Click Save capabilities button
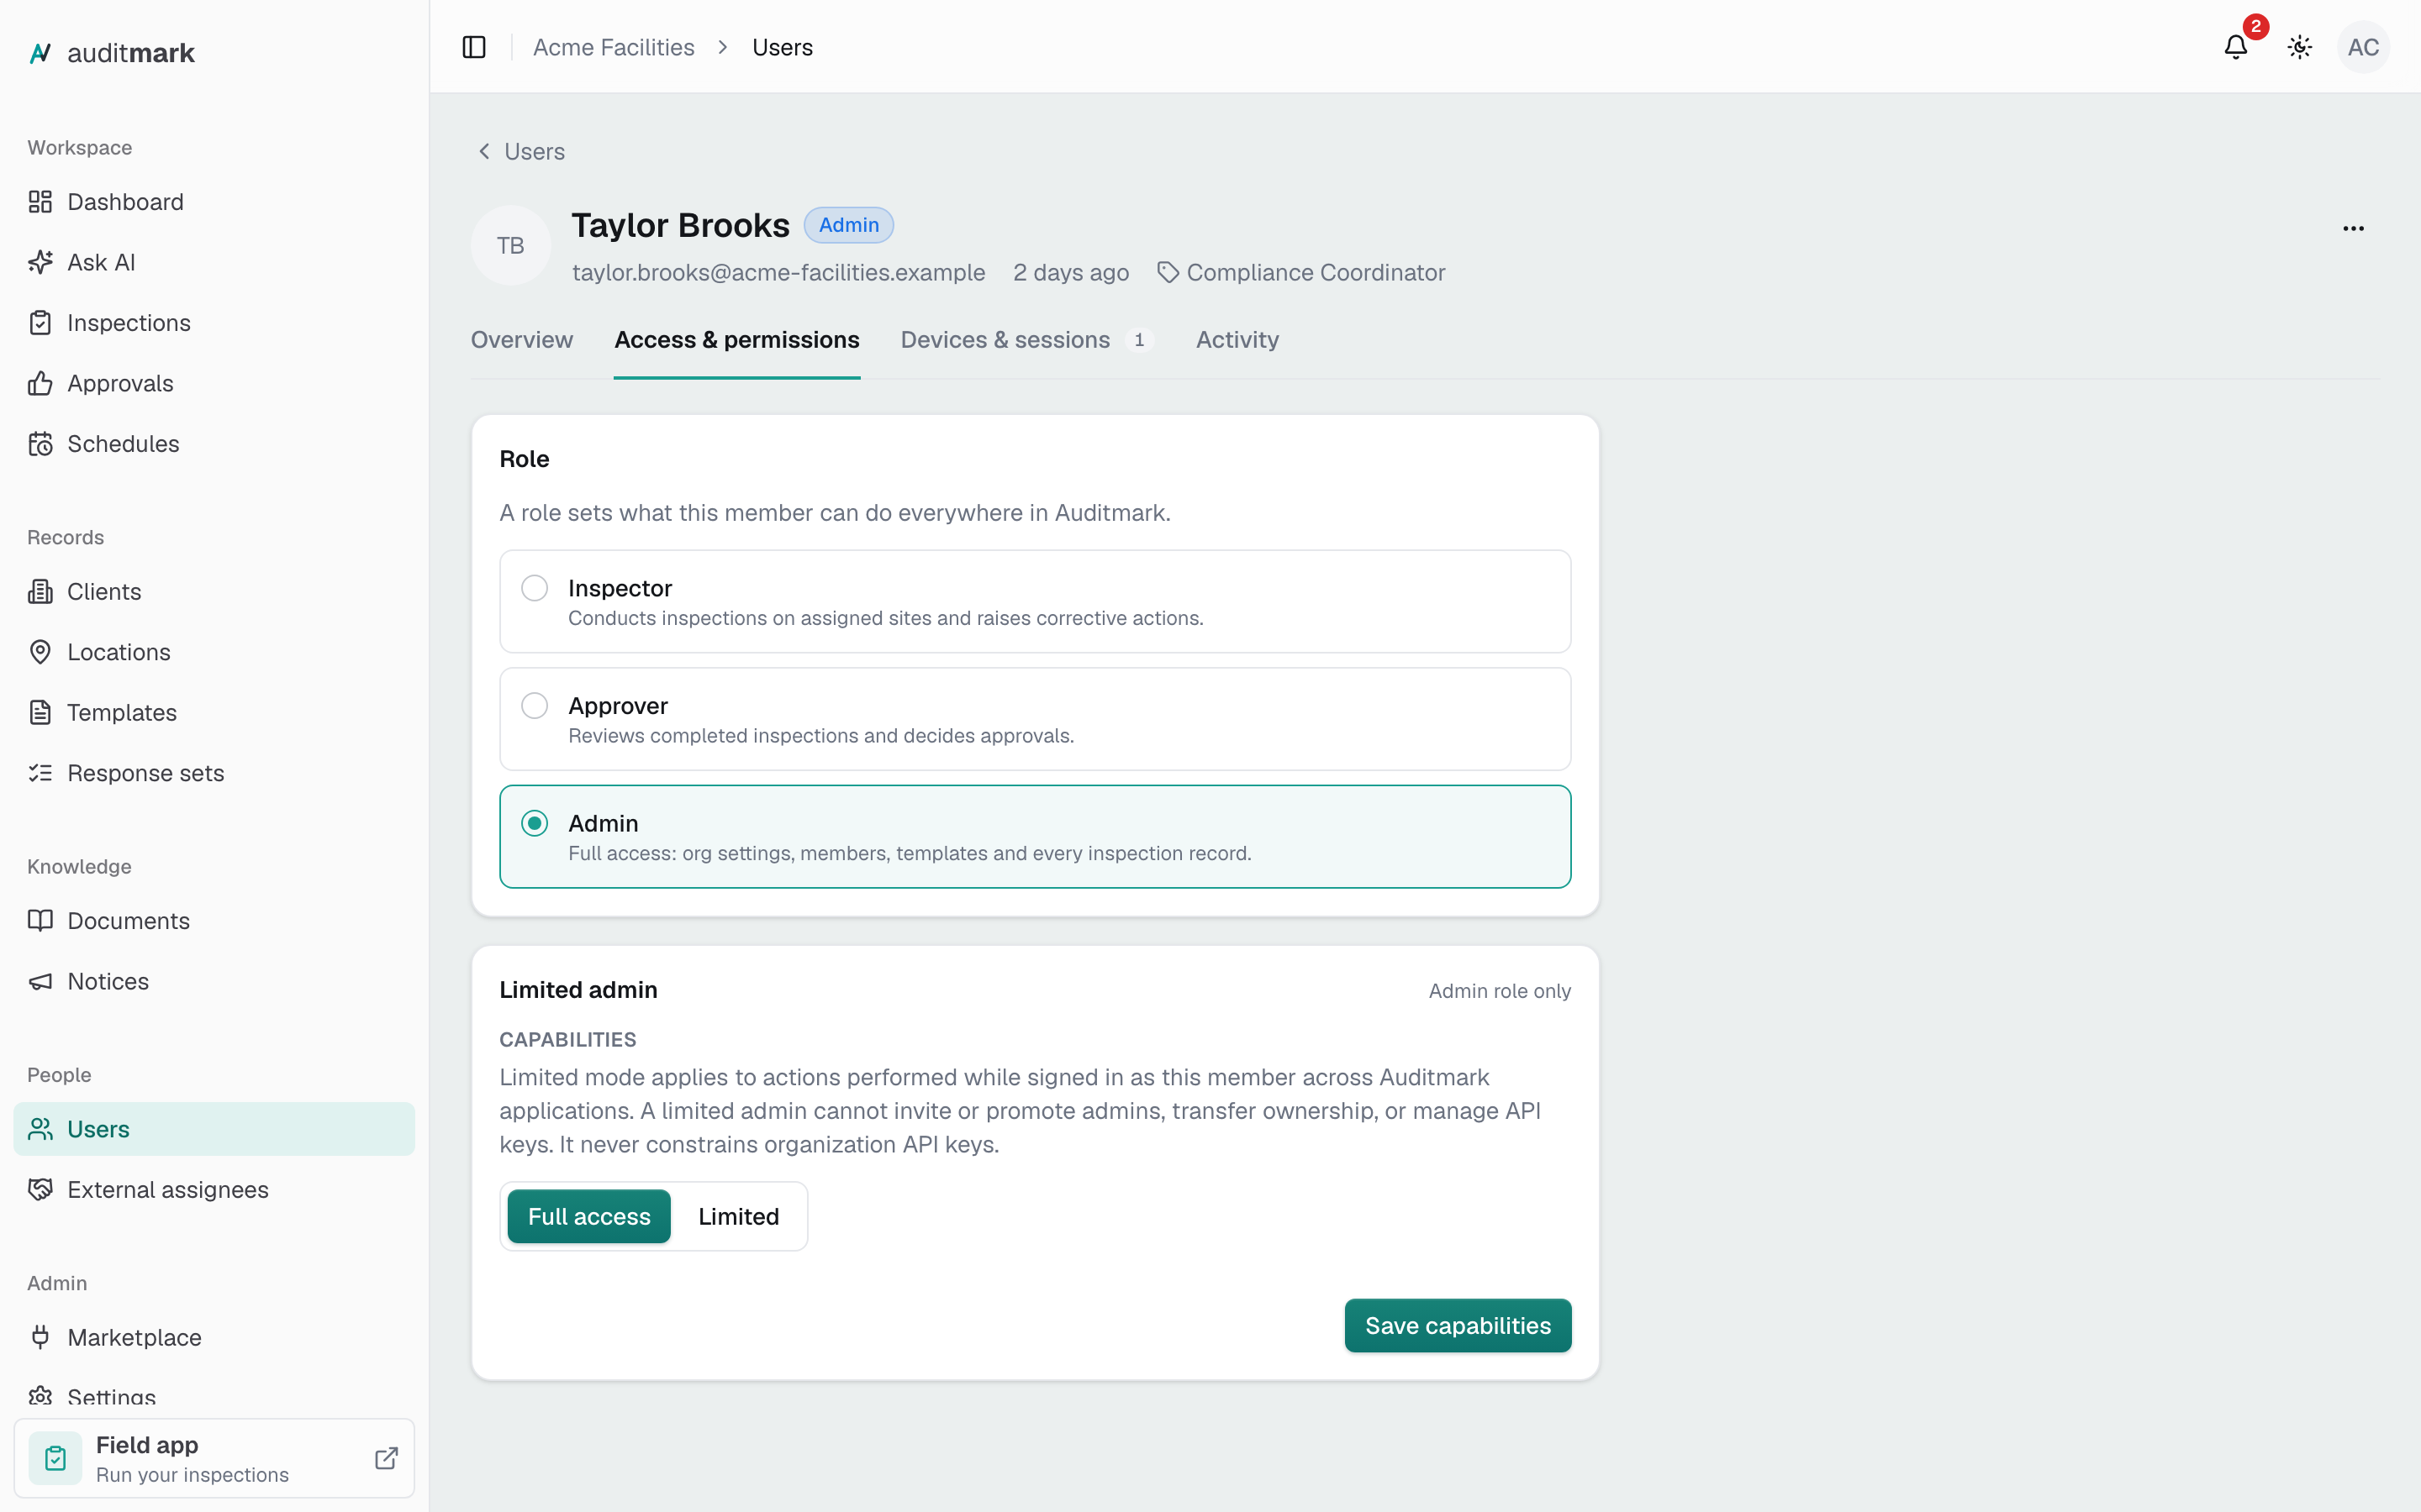 1458,1326
